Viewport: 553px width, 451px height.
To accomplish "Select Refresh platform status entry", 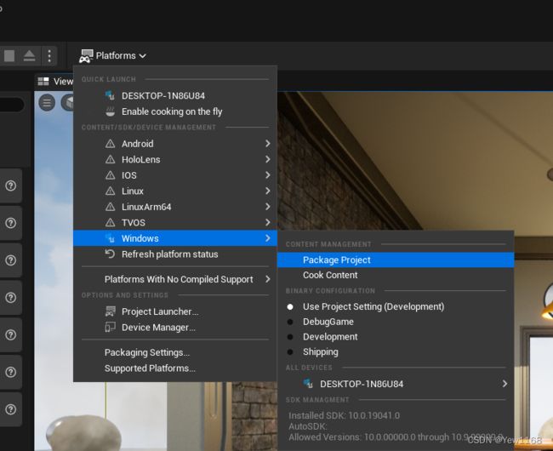I will [x=175, y=254].
